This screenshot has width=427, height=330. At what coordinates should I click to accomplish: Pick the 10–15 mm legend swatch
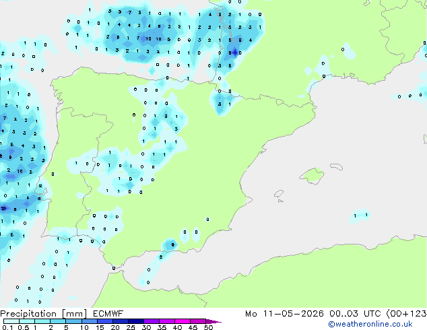click(89, 321)
